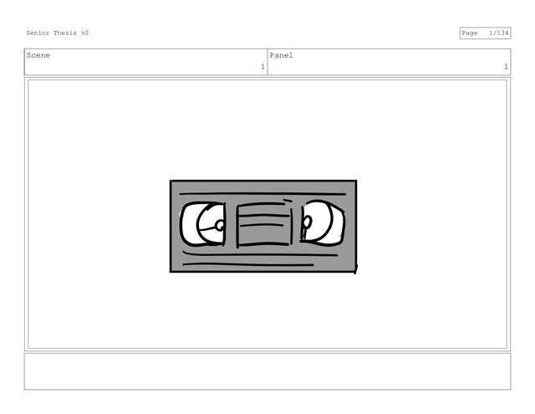The image size is (535, 414).
Task: Click the VHS cassette storyboard drawing
Action: click(263, 227)
